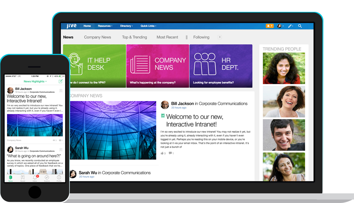
Task: Open the IT Help Desk tile
Action: click(x=94, y=66)
